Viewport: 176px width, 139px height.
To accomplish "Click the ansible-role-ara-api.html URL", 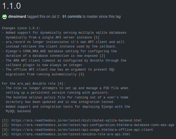I will 71,134.
